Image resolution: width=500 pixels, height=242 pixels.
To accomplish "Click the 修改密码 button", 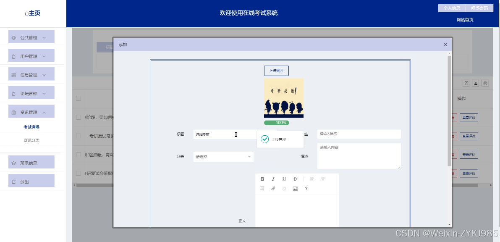I will point(479,8).
